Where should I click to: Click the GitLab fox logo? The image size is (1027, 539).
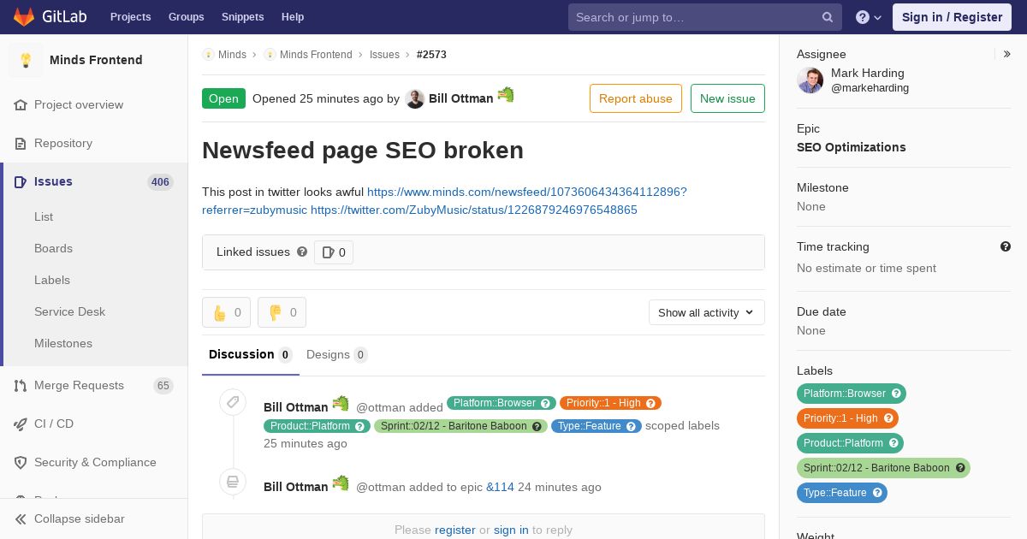[24, 16]
